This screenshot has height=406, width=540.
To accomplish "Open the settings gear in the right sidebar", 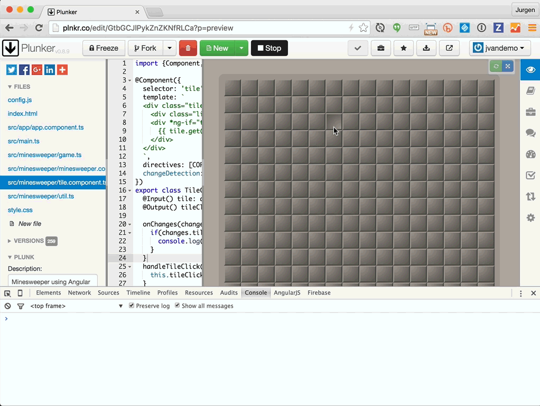I will tap(530, 217).
